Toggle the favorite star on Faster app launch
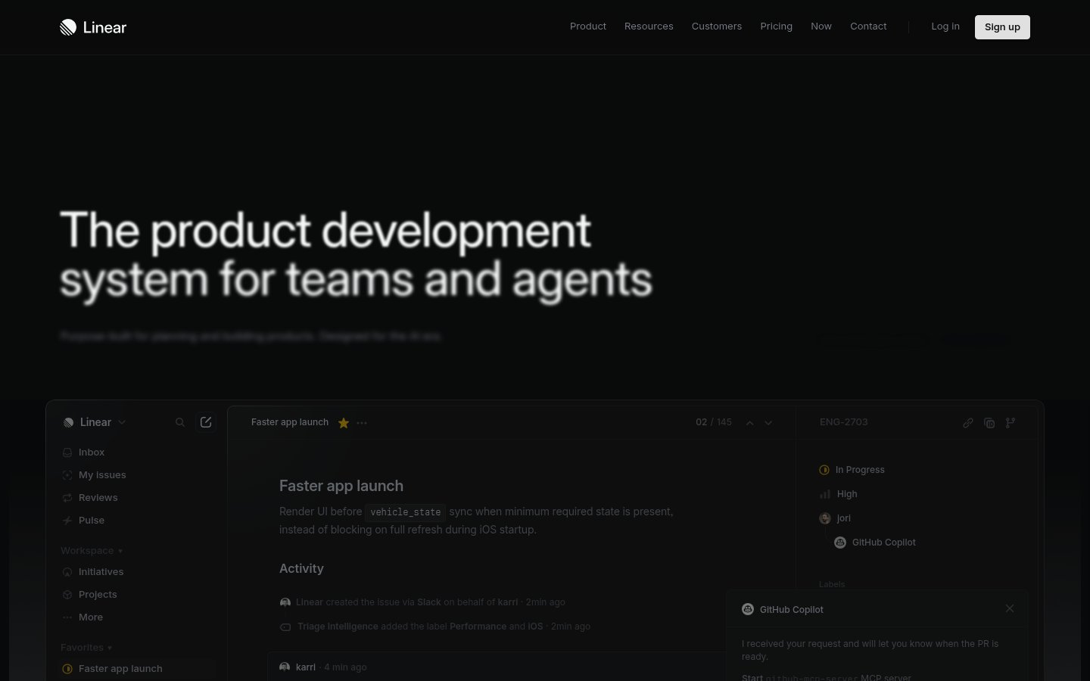 point(344,423)
